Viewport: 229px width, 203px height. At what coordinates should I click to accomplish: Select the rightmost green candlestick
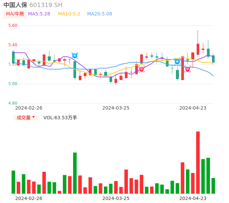pos(213,59)
